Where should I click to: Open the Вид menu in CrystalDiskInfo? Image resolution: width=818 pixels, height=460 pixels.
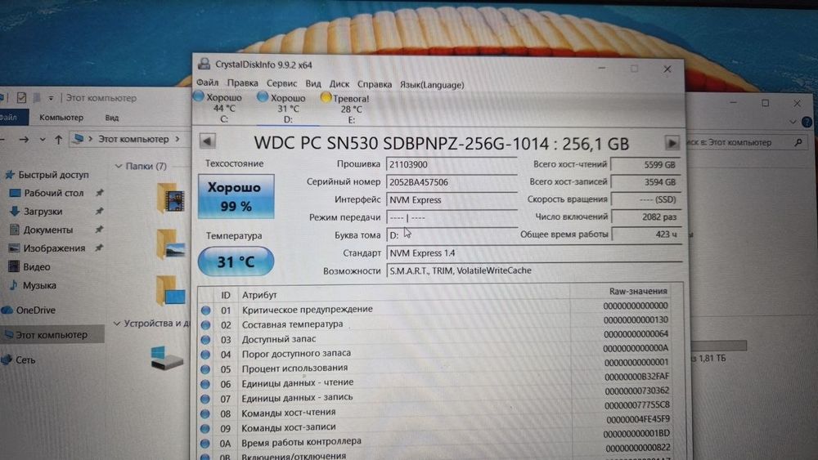pos(313,83)
